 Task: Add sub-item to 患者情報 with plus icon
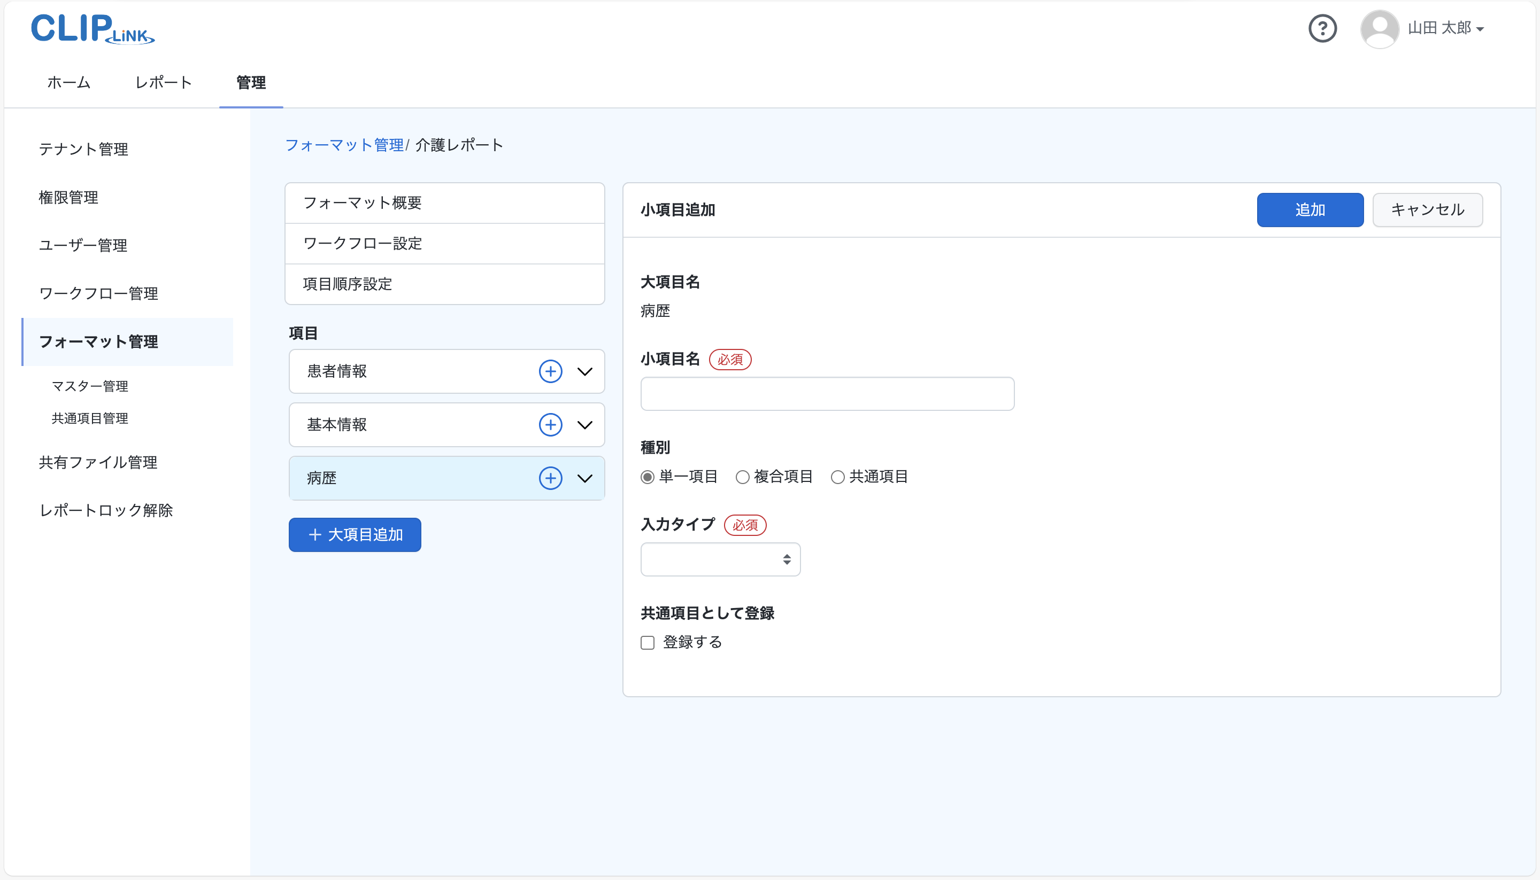550,371
